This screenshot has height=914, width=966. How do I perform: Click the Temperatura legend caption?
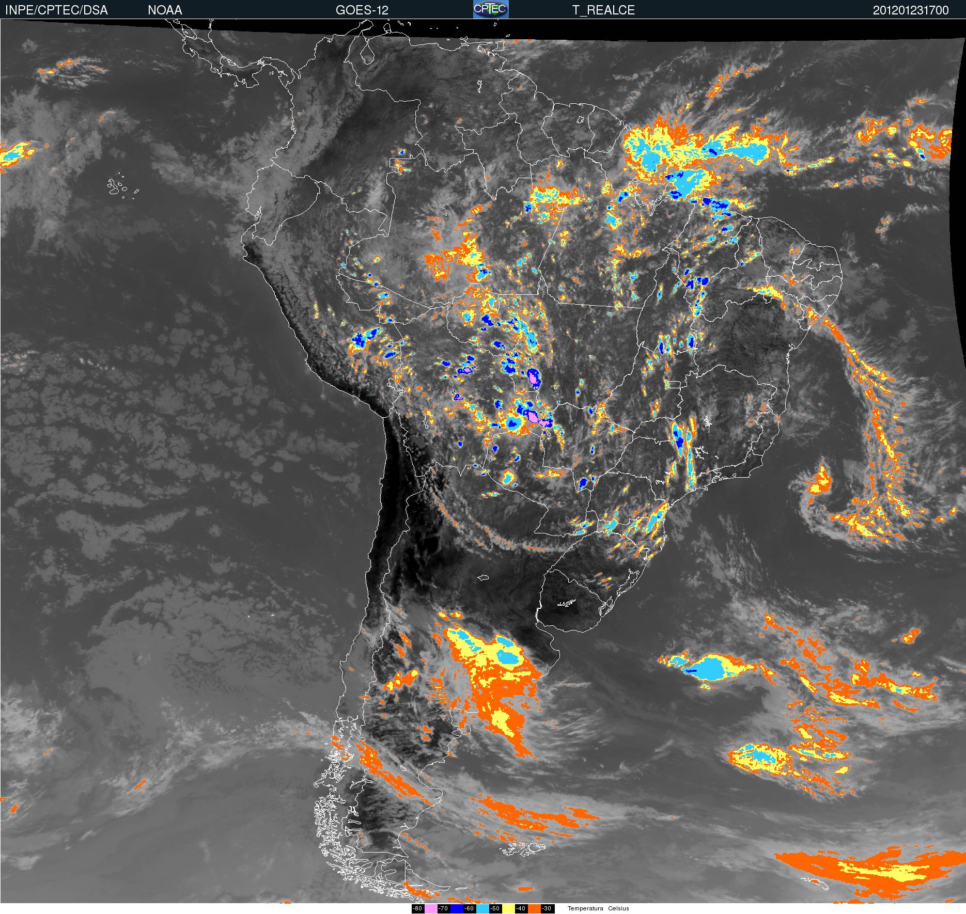(585, 908)
